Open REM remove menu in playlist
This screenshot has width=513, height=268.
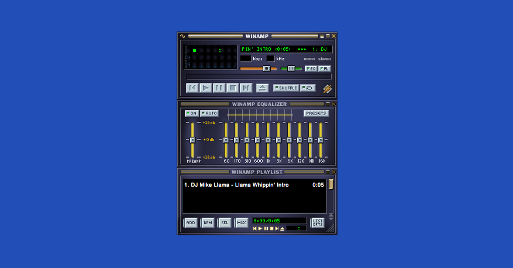pyautogui.click(x=208, y=223)
